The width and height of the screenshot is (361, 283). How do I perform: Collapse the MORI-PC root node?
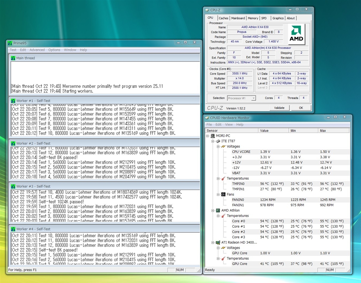[x=208, y=136]
